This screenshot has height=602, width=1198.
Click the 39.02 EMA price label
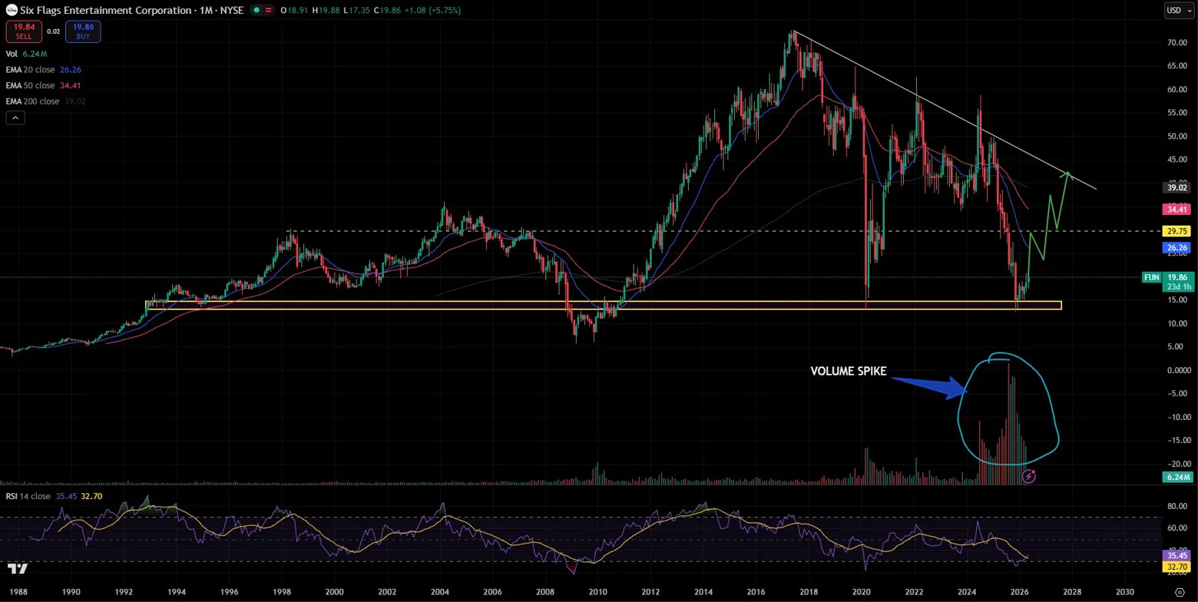tap(1178, 187)
